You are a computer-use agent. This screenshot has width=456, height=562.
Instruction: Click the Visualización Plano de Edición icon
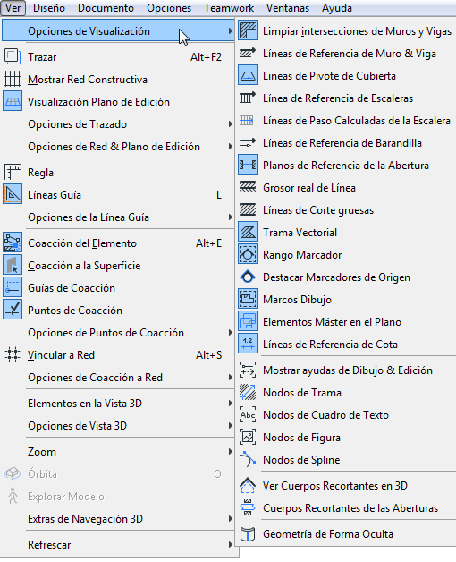tap(13, 102)
